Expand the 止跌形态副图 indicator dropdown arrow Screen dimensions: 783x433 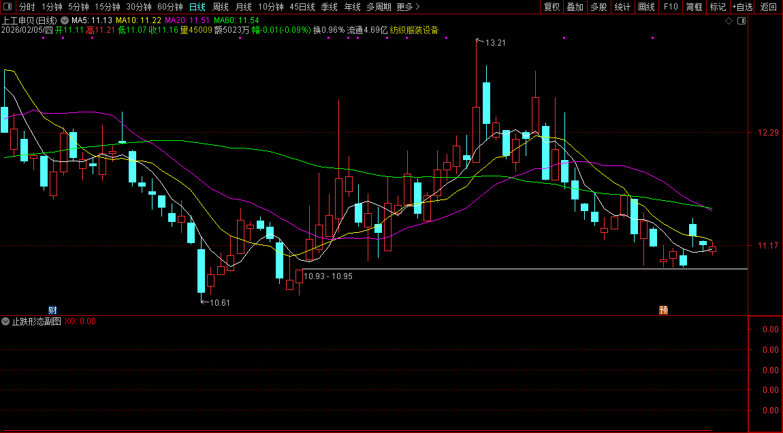[x=6, y=321]
